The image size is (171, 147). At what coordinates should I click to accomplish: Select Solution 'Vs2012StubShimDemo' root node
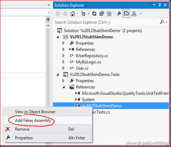click(x=103, y=31)
